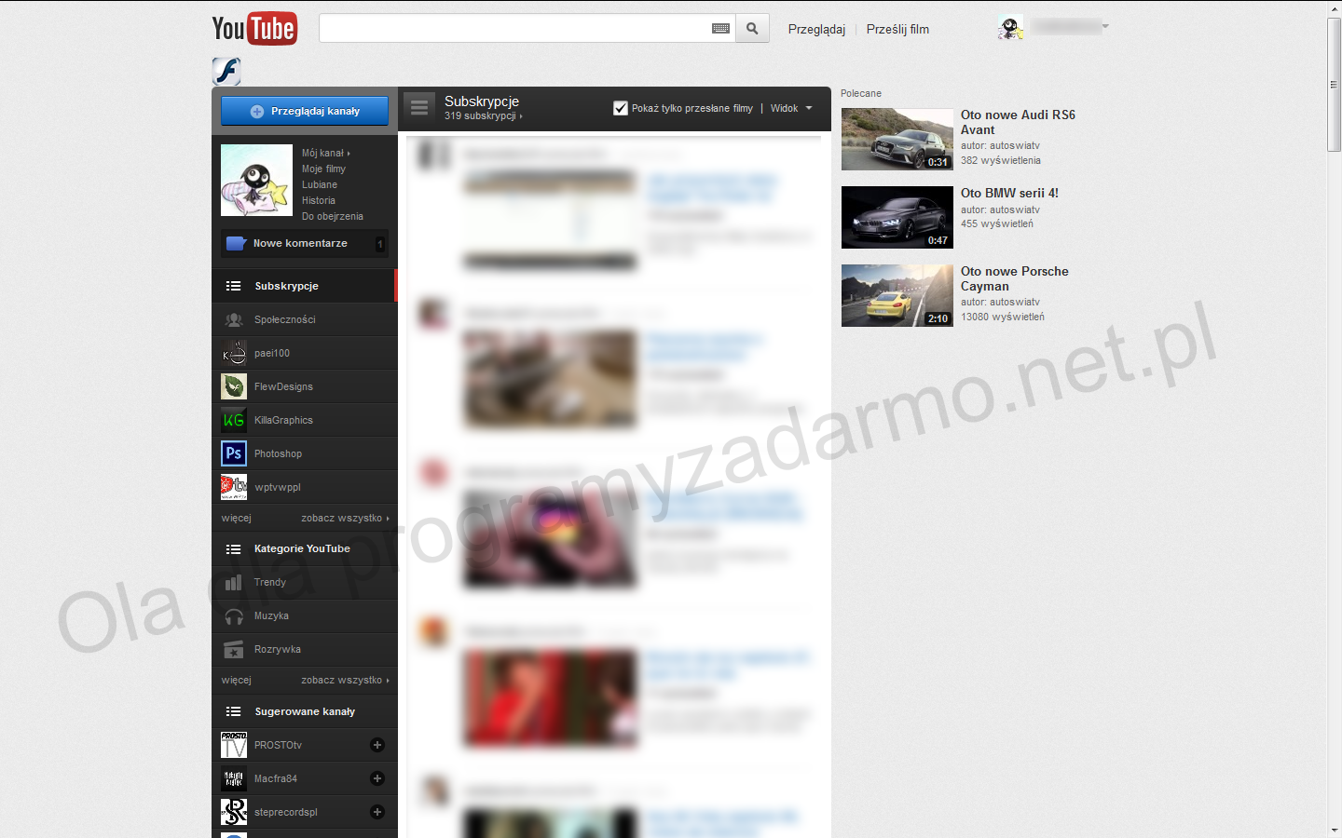This screenshot has height=838, width=1342.
Task: Open the Audi RS6 video thumbnail
Action: point(897,139)
